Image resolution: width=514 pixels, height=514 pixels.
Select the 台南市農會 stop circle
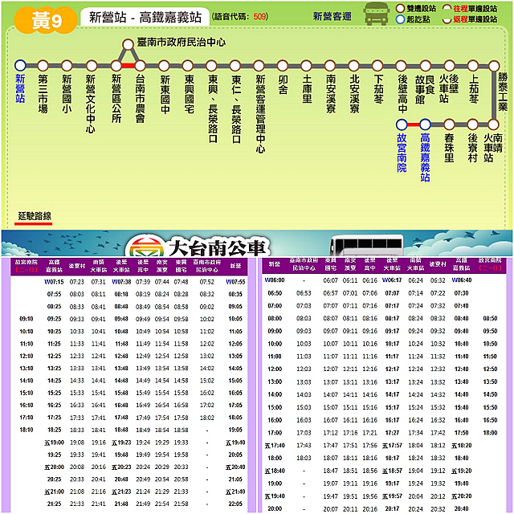(140, 66)
